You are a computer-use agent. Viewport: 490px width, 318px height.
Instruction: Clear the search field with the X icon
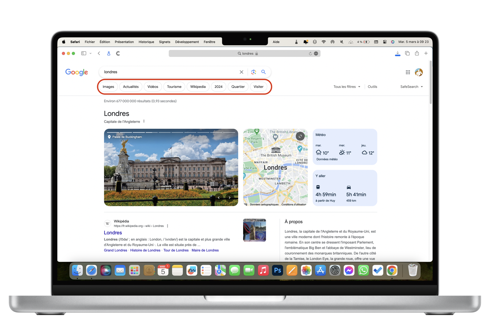click(x=242, y=72)
